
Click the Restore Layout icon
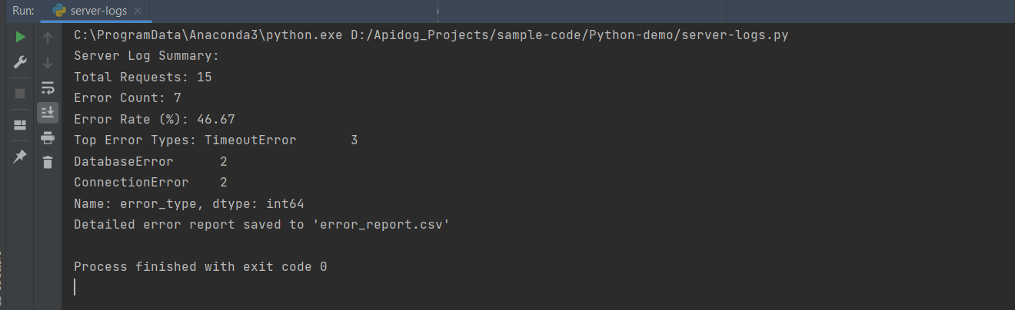(x=20, y=125)
